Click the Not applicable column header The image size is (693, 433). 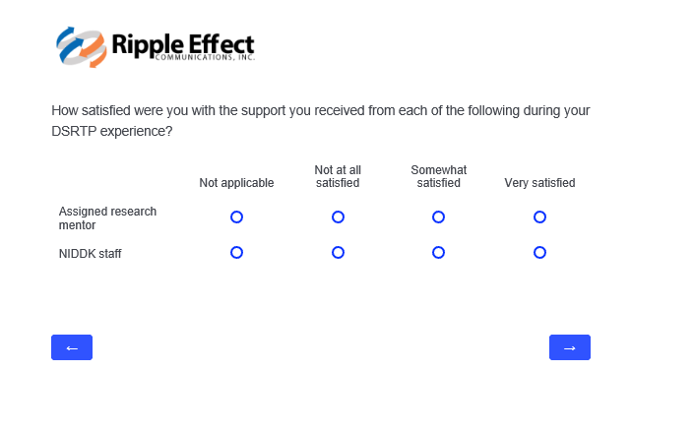236,183
